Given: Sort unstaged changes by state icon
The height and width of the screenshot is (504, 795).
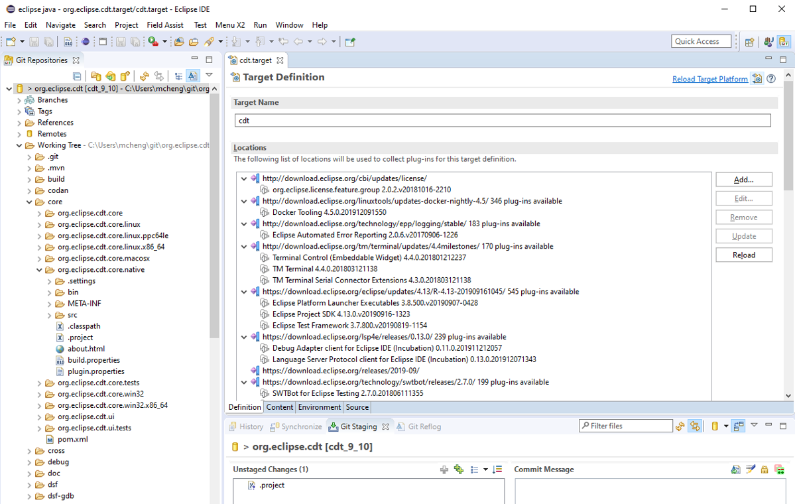Looking at the screenshot, I should [497, 470].
